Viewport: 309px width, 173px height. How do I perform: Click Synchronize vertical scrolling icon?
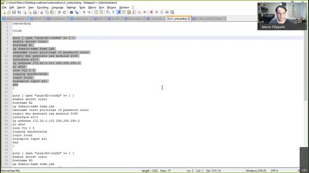tap(96, 12)
